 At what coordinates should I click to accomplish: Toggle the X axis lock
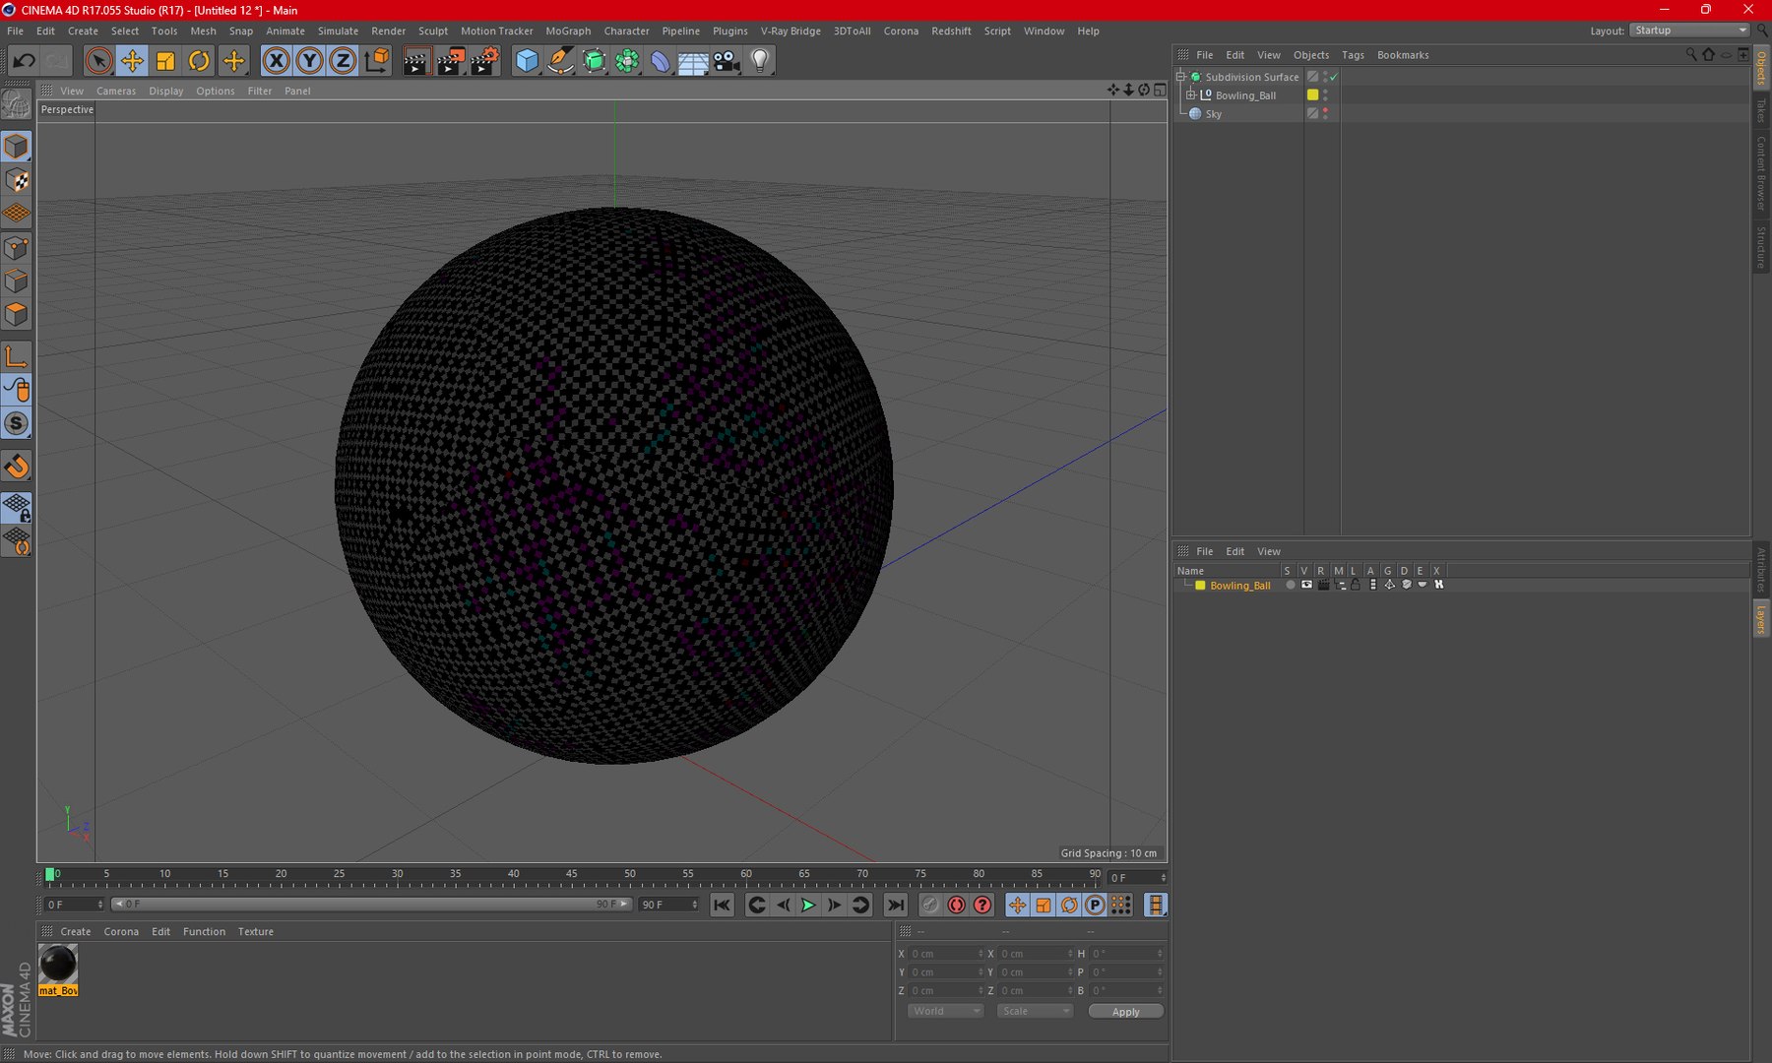pos(277,61)
